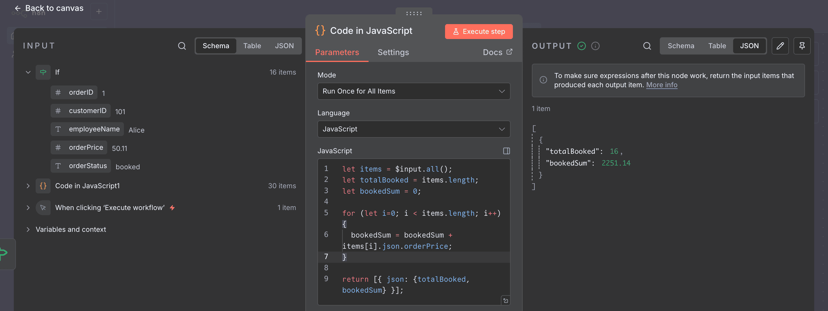The image size is (828, 311).
Task: Click the orderPrice schema field pill
Action: (x=79, y=147)
